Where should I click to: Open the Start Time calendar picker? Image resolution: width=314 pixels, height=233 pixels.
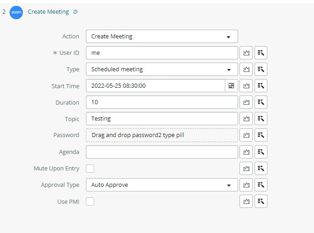pos(231,86)
